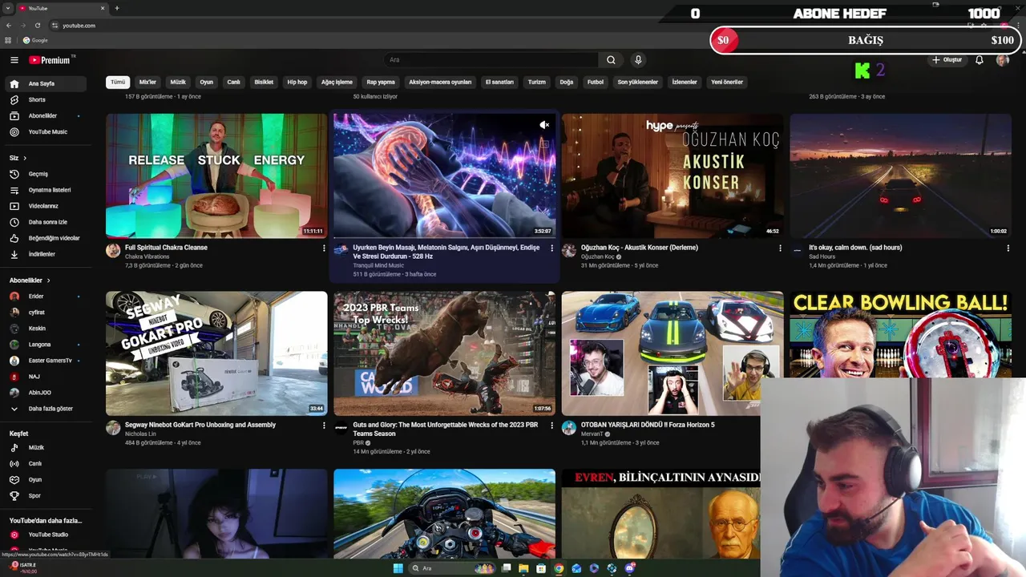The image size is (1026, 577).
Task: Open Langona subscription channel
Action: click(x=46, y=345)
